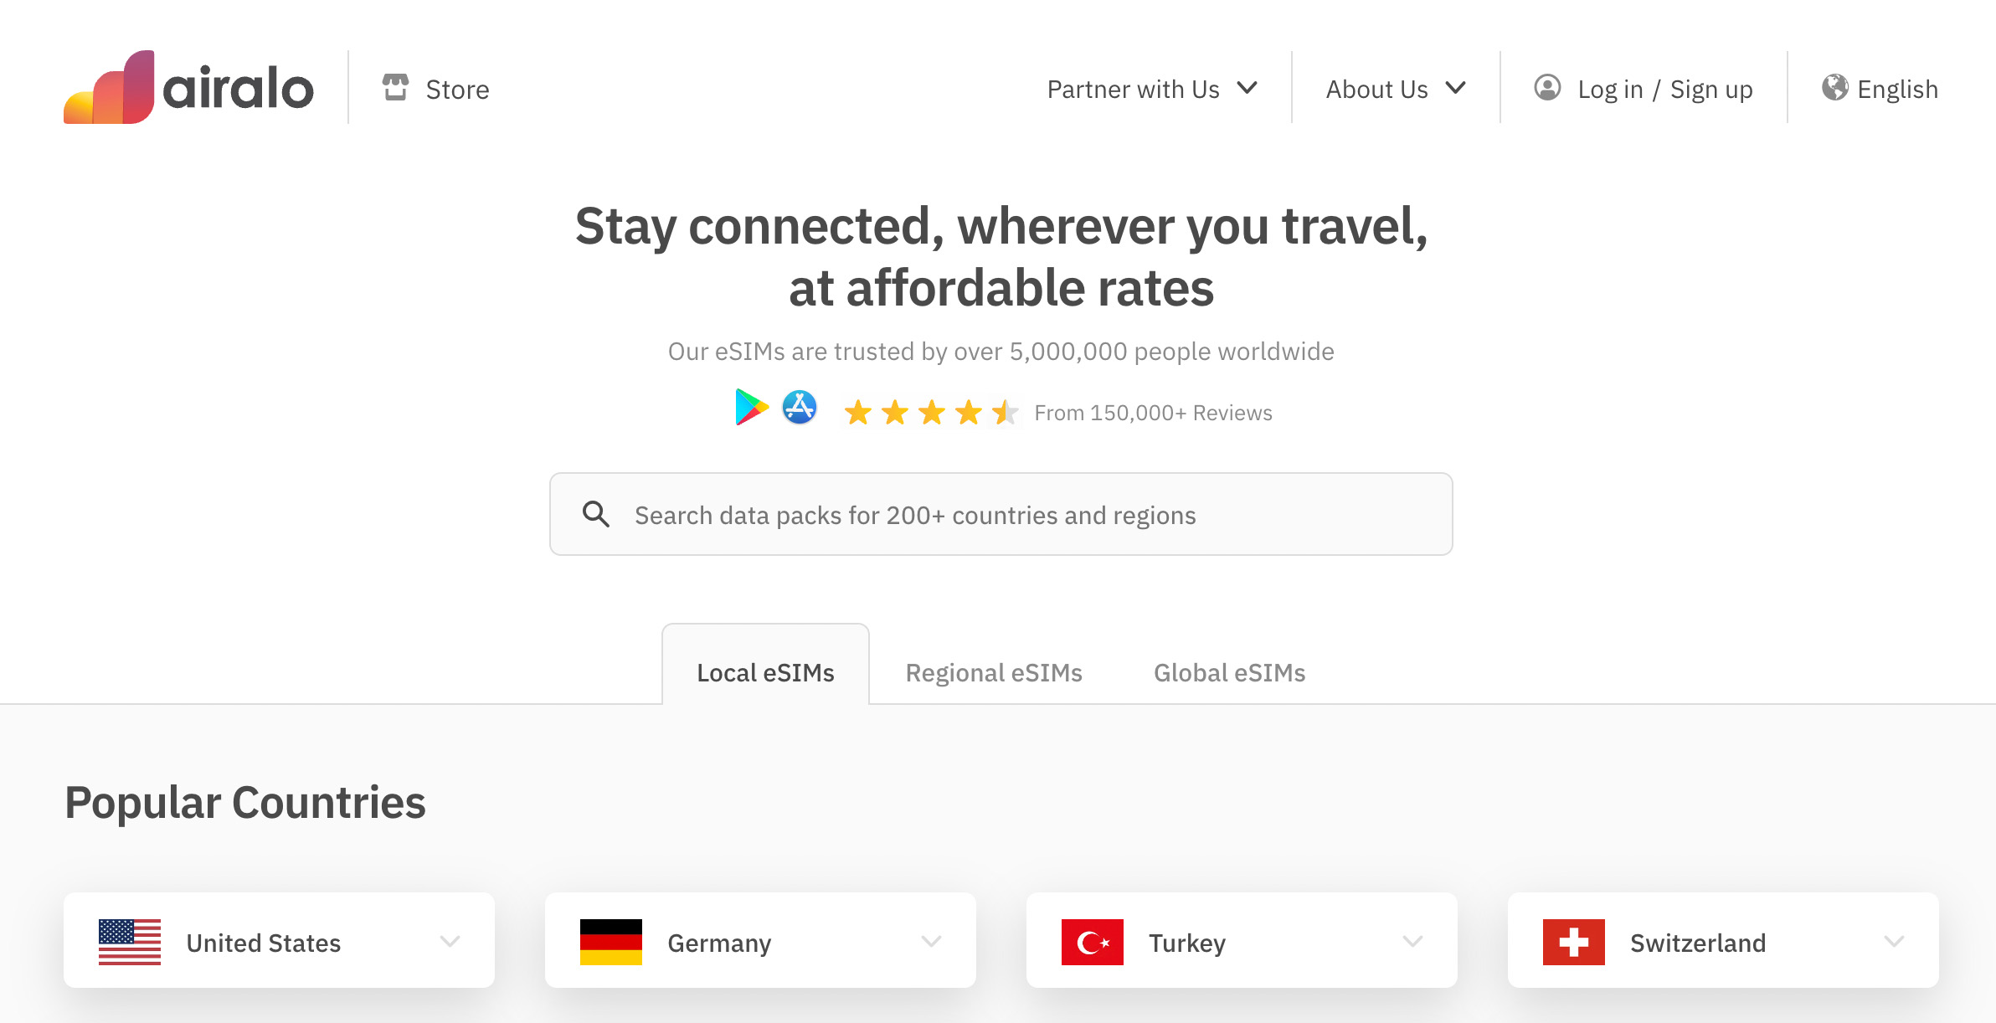Click the Log in / Sign up link

pyautogui.click(x=1664, y=90)
